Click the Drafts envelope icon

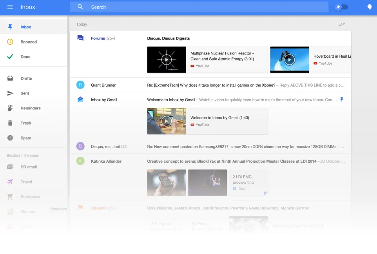tap(10, 78)
